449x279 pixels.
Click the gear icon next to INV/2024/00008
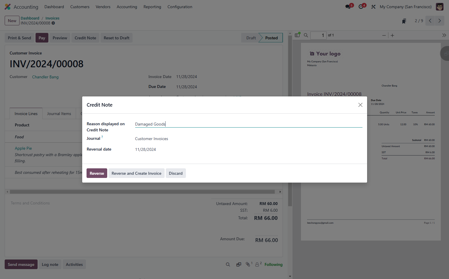[53, 23]
